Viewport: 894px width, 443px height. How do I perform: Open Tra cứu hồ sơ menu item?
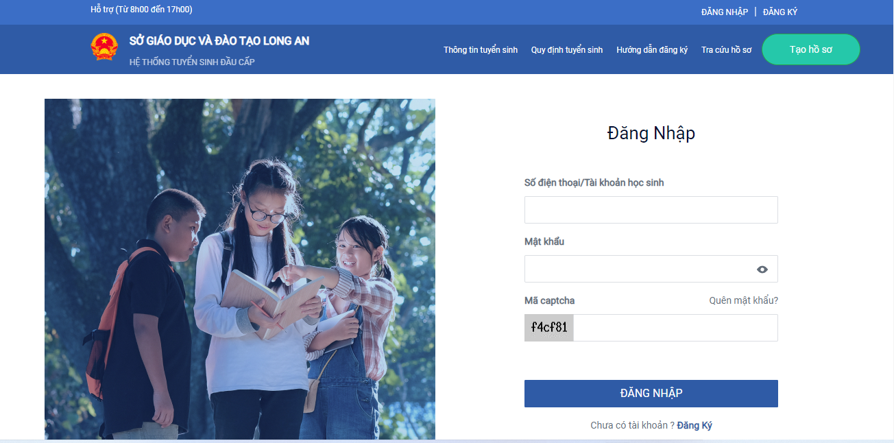(727, 50)
